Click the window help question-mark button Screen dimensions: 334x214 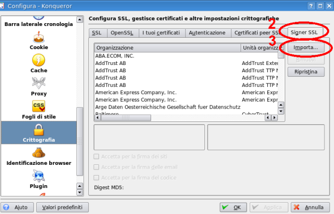311,6
